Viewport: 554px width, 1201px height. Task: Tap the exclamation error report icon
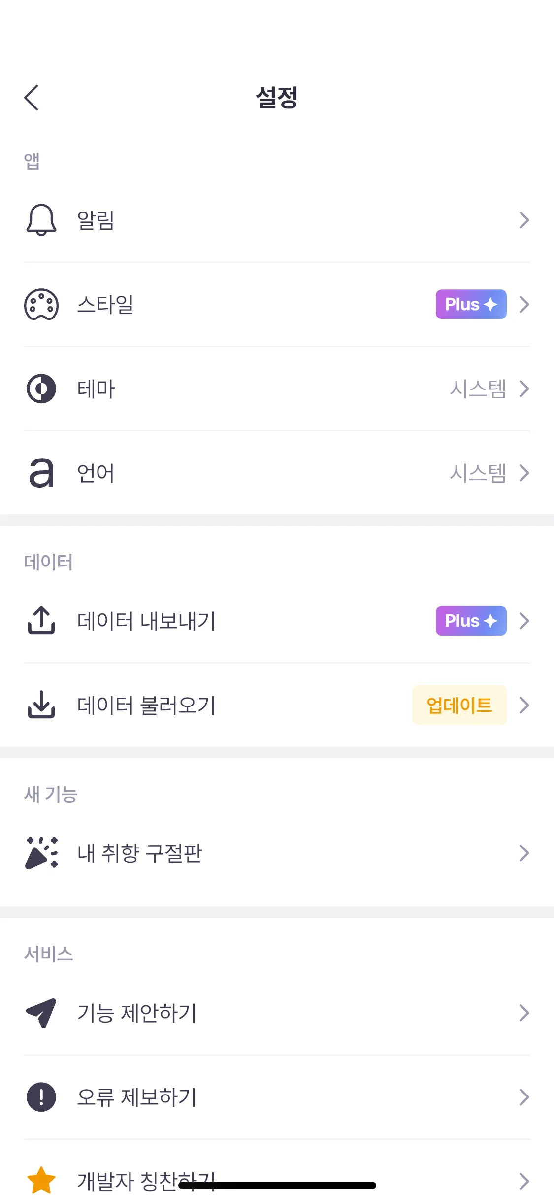[x=41, y=1097]
